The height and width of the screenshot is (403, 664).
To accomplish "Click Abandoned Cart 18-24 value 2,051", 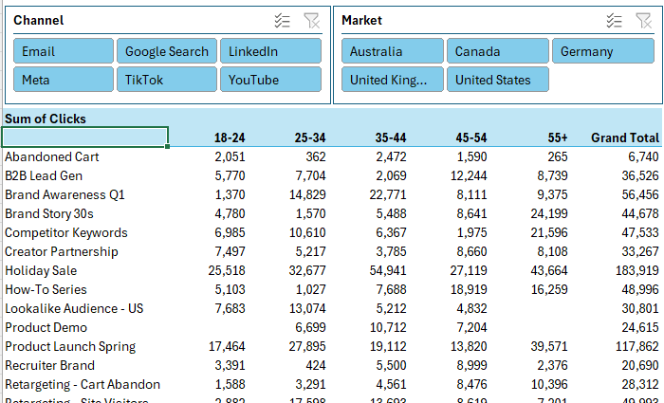I will (230, 156).
